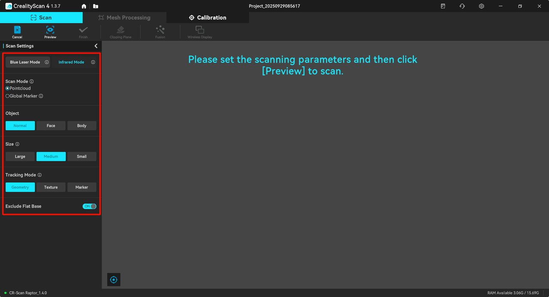The image size is (549, 297).
Task: Click the Cancel scan icon
Action: 17,30
